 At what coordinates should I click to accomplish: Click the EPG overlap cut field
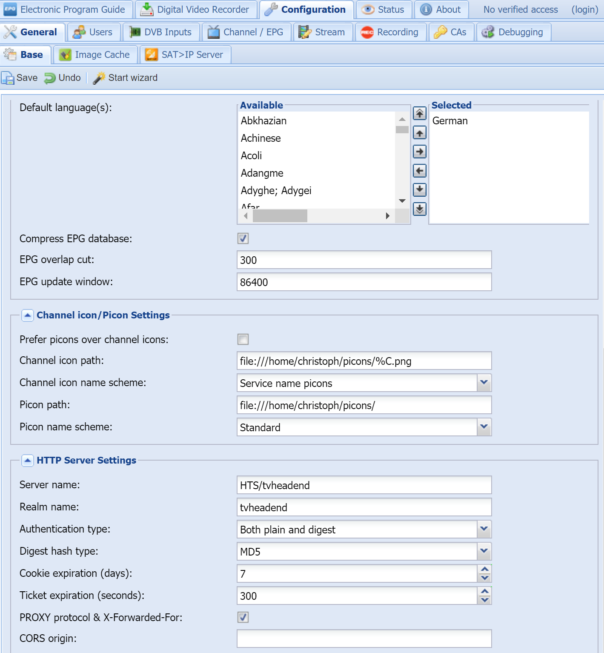(x=364, y=260)
